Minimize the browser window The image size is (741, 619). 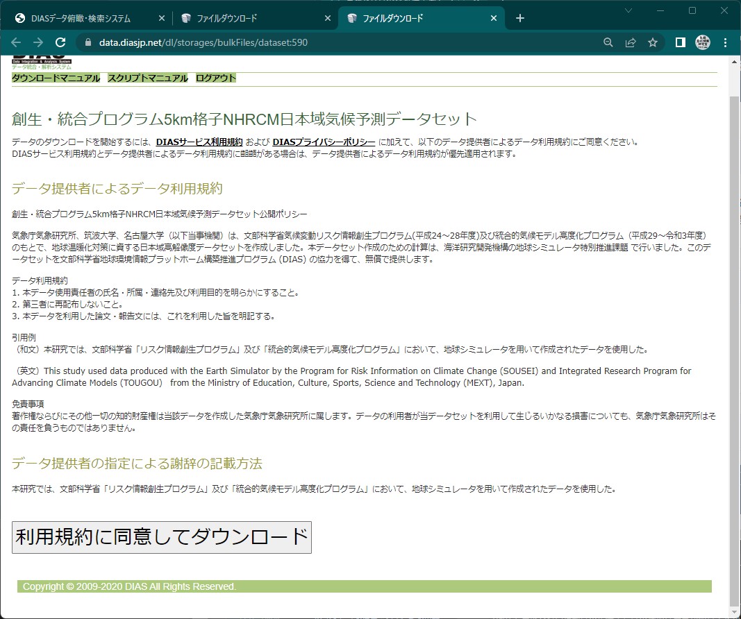660,10
